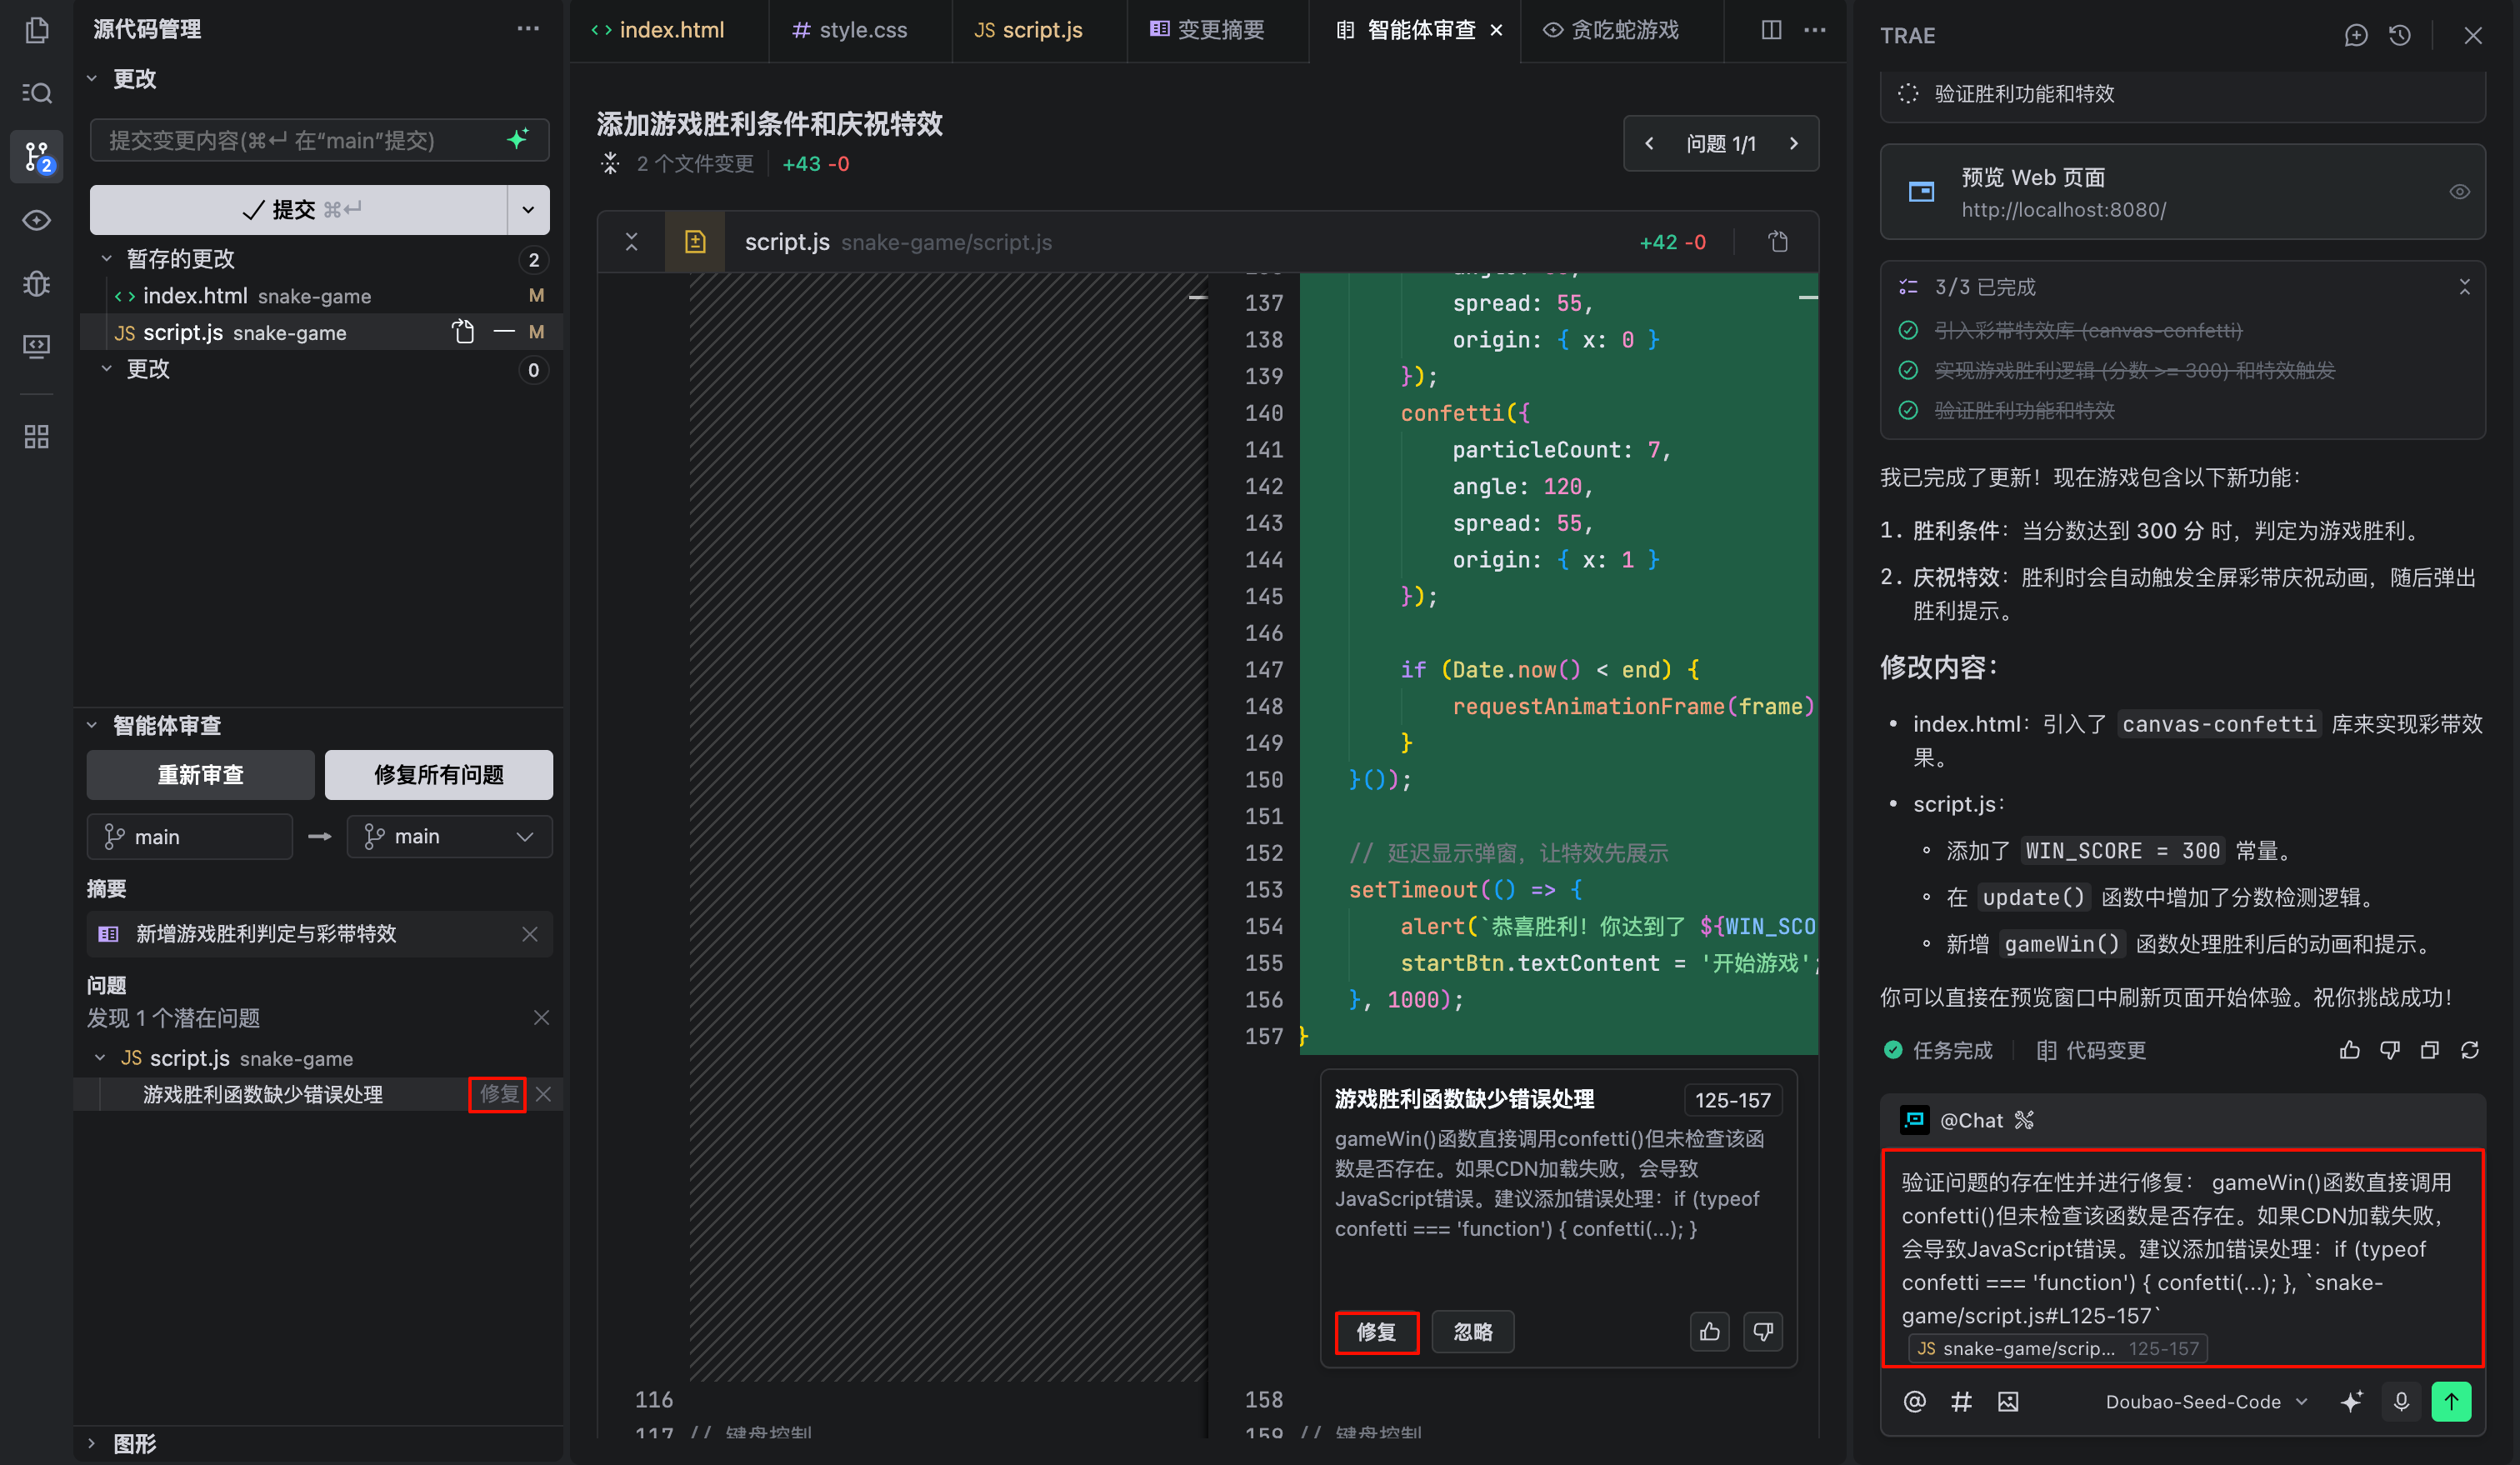Click the 修复所有问题 button

tap(438, 774)
